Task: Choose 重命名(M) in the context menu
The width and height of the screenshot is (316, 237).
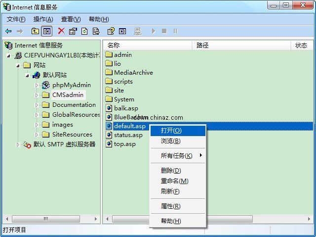Action: coord(178,181)
